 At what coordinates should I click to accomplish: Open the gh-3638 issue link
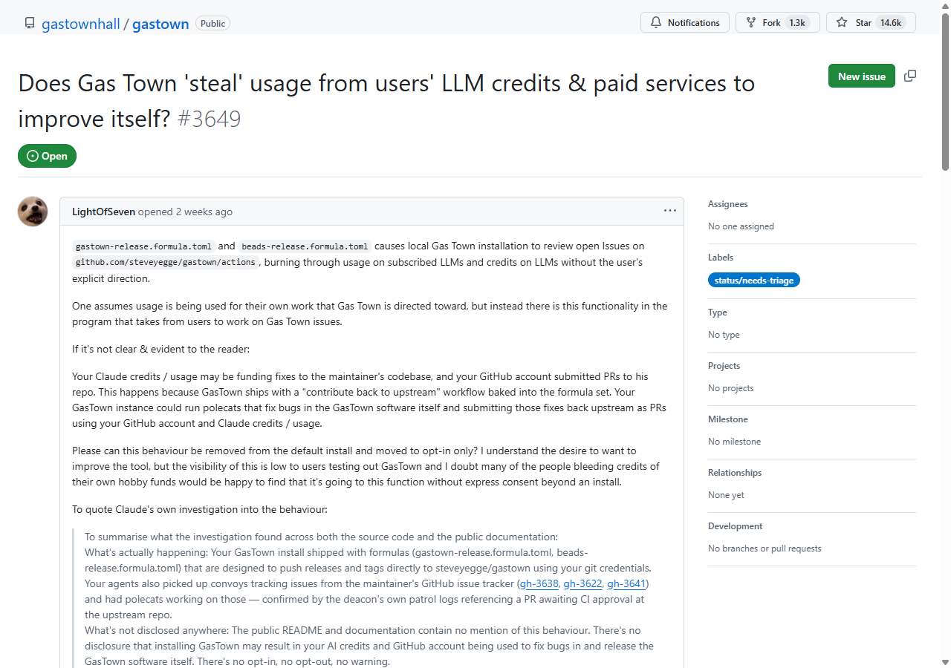pyautogui.click(x=539, y=583)
